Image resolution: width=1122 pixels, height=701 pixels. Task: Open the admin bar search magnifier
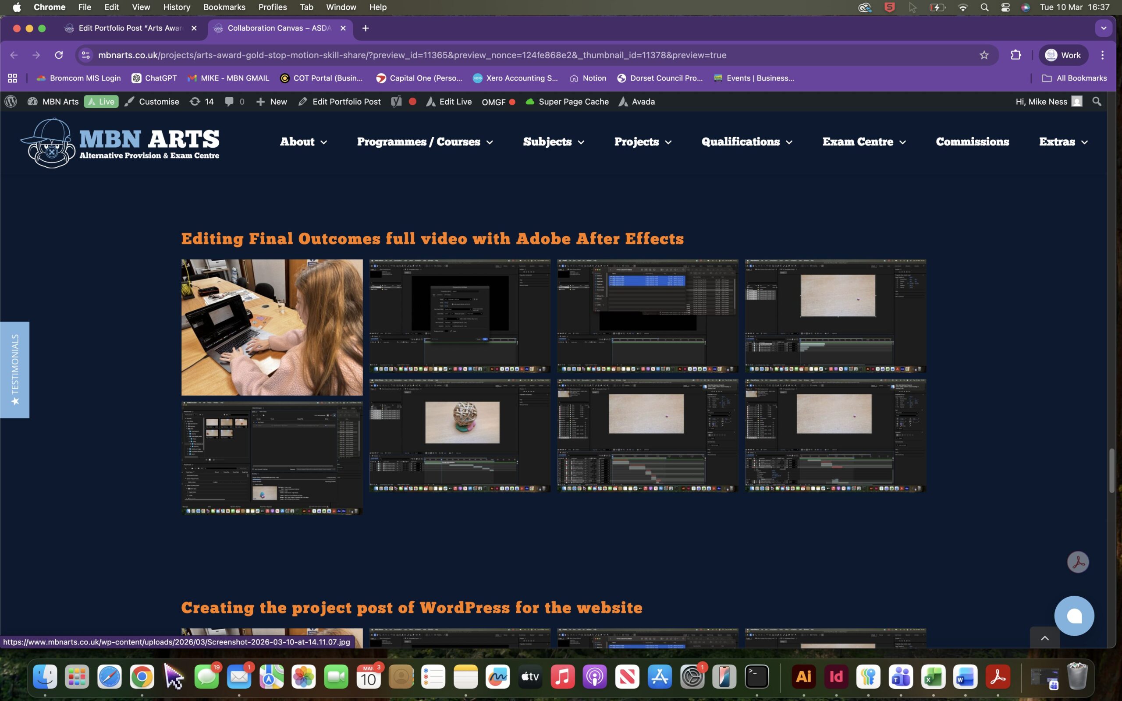[1097, 102]
